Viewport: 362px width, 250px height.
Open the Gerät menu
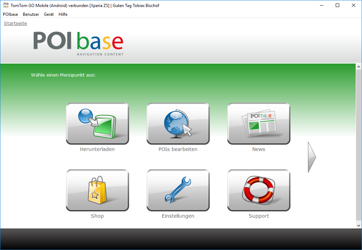[x=49, y=14]
